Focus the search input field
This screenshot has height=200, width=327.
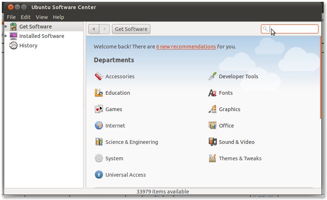pyautogui.click(x=290, y=29)
